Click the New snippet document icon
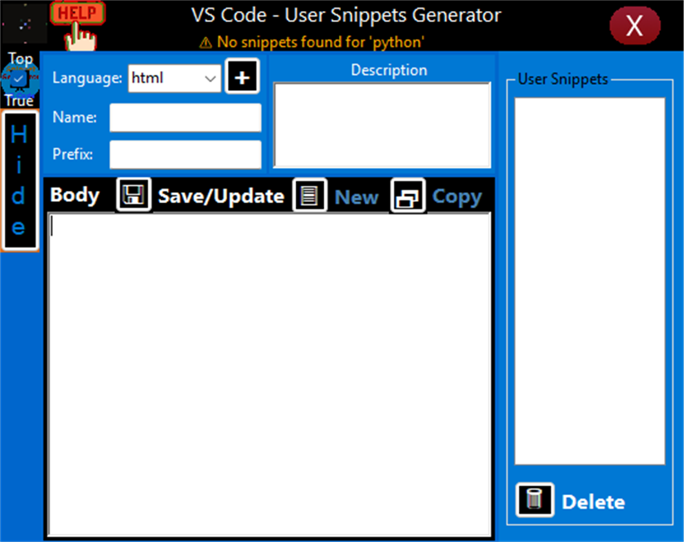 [309, 195]
